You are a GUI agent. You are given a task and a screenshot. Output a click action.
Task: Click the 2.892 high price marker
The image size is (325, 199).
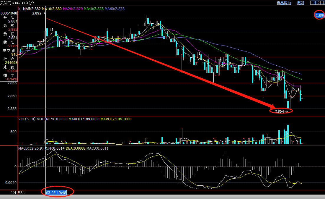tap(37, 13)
